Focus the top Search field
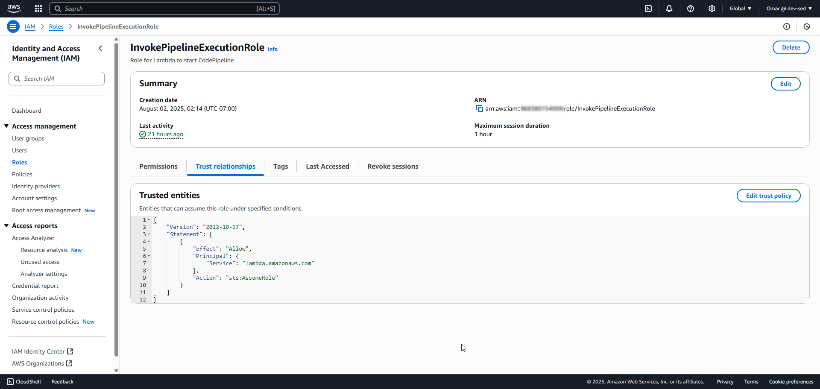The width and height of the screenshot is (820, 389). (x=164, y=9)
